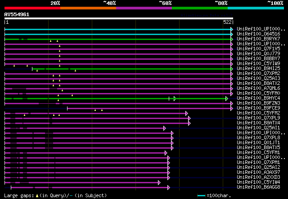Open the UniRef100_C5YIW9 hit label
Image resolution: width=288 pixels, height=199 pixels.
pyautogui.click(x=258, y=64)
